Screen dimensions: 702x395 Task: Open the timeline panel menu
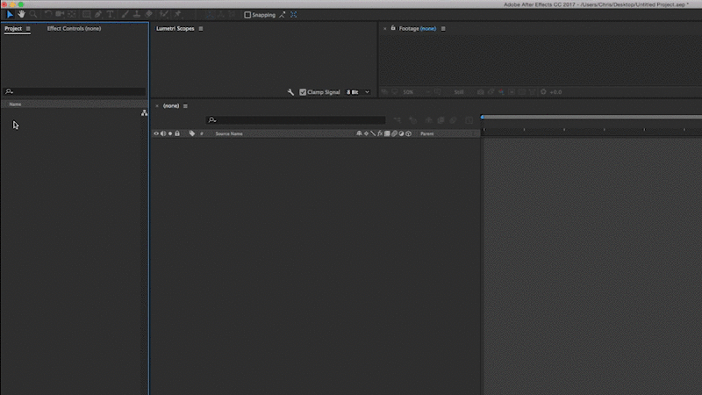(185, 106)
